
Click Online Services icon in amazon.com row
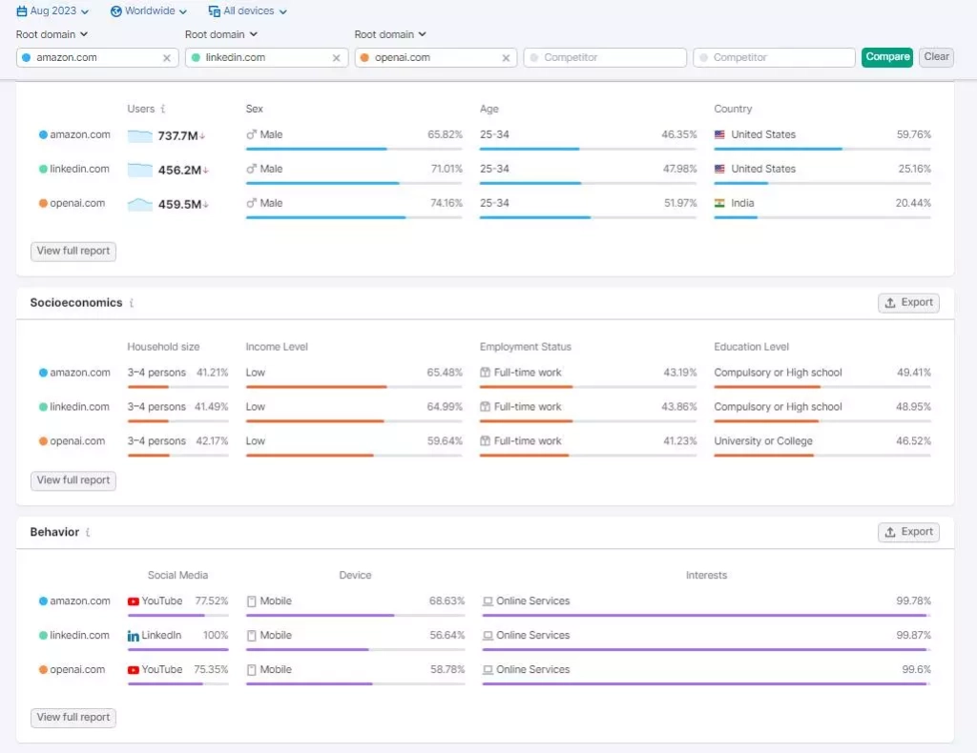488,601
